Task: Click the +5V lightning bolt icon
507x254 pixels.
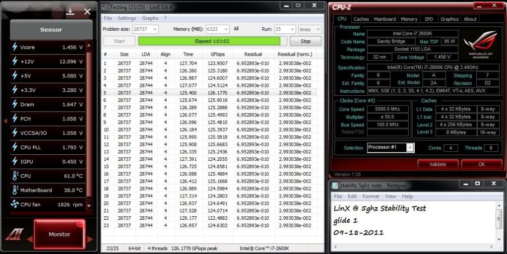Action: (x=15, y=75)
